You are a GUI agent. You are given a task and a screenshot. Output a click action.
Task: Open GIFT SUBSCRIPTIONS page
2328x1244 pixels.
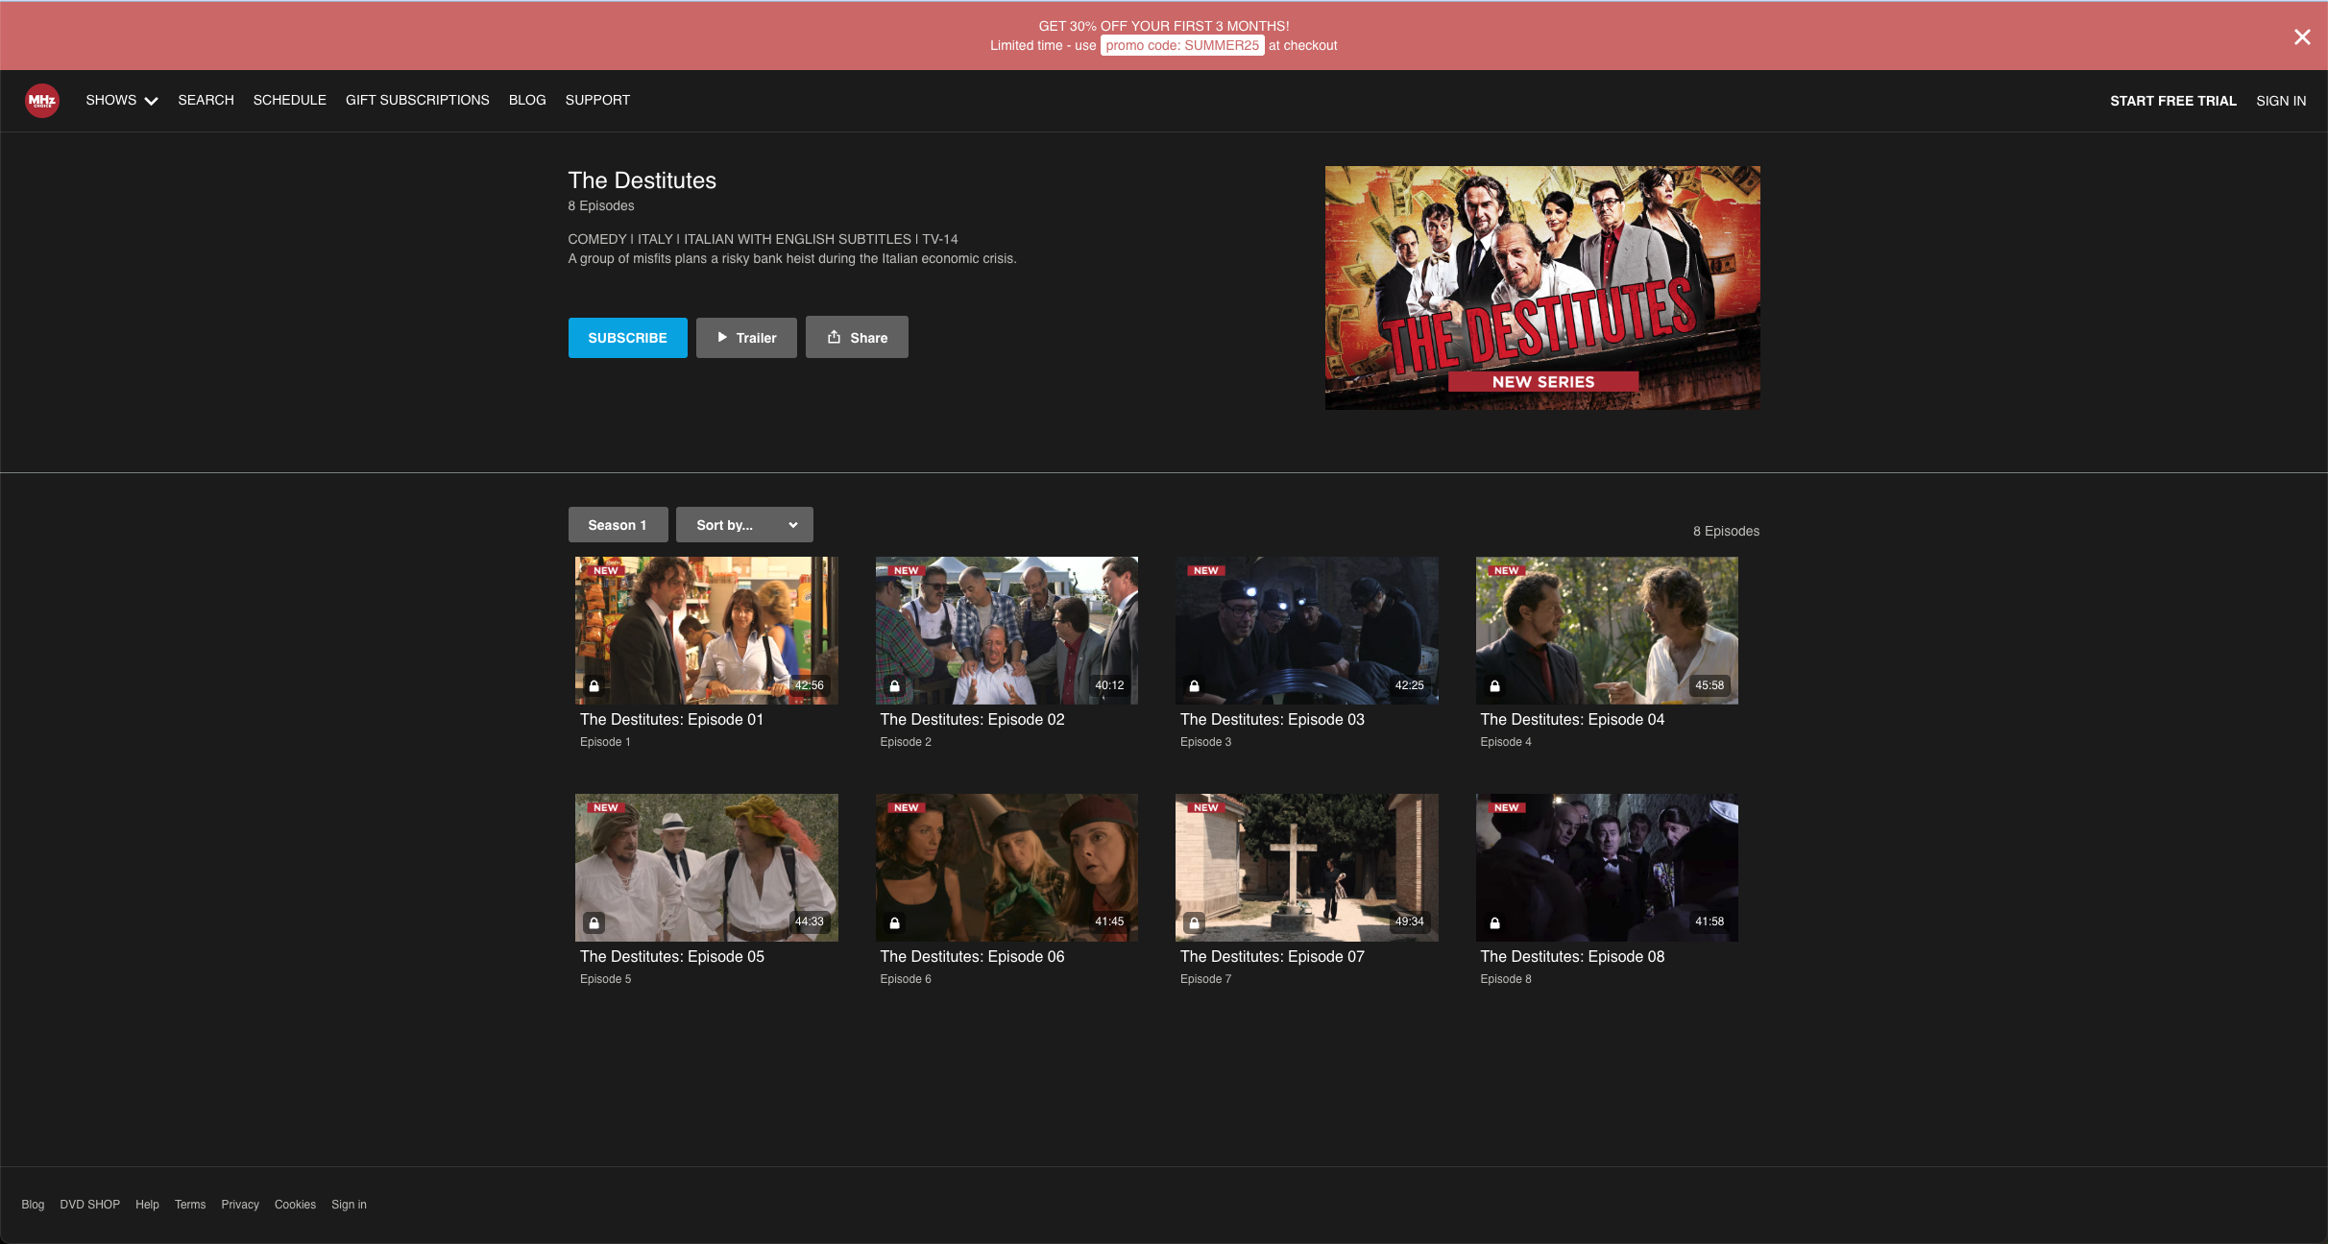click(x=418, y=100)
